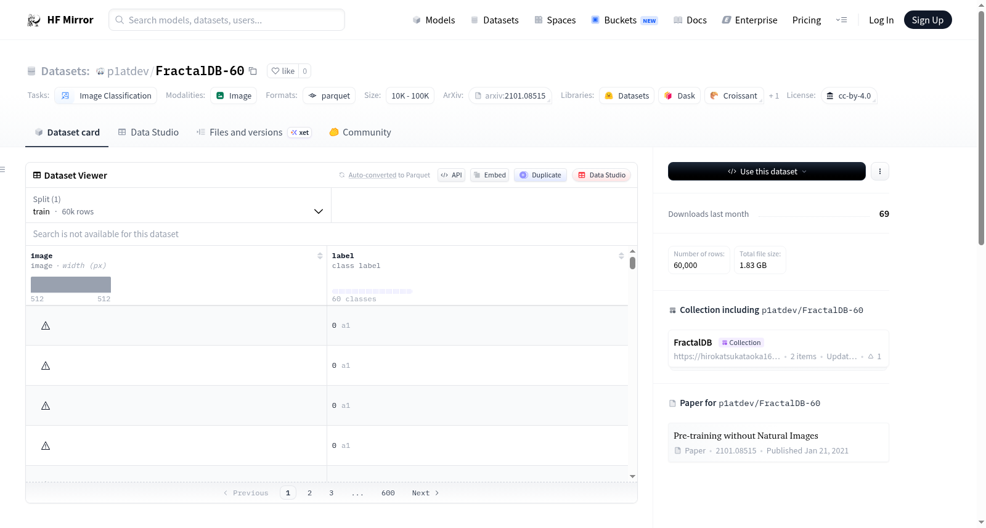Click the warning icon in second image row
Screen dimensions: 986x528
pos(46,366)
